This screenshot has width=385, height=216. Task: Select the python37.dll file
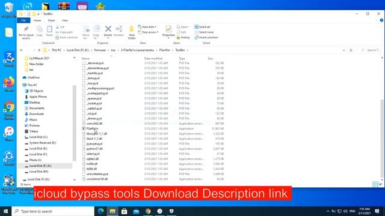click(x=94, y=149)
